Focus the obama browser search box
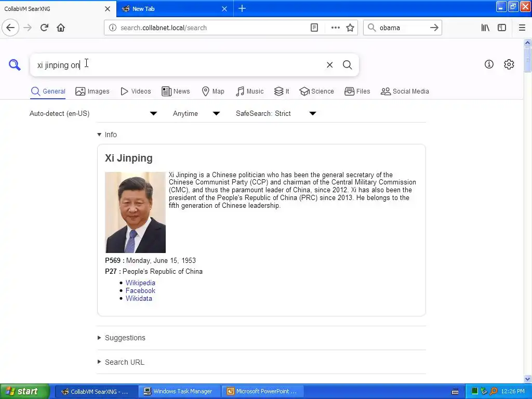Screen dimensions: 532x399 (402, 28)
